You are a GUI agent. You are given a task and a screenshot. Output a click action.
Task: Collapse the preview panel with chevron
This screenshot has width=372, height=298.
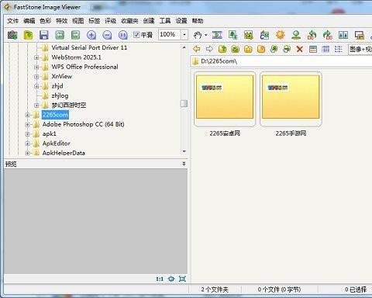[184, 164]
